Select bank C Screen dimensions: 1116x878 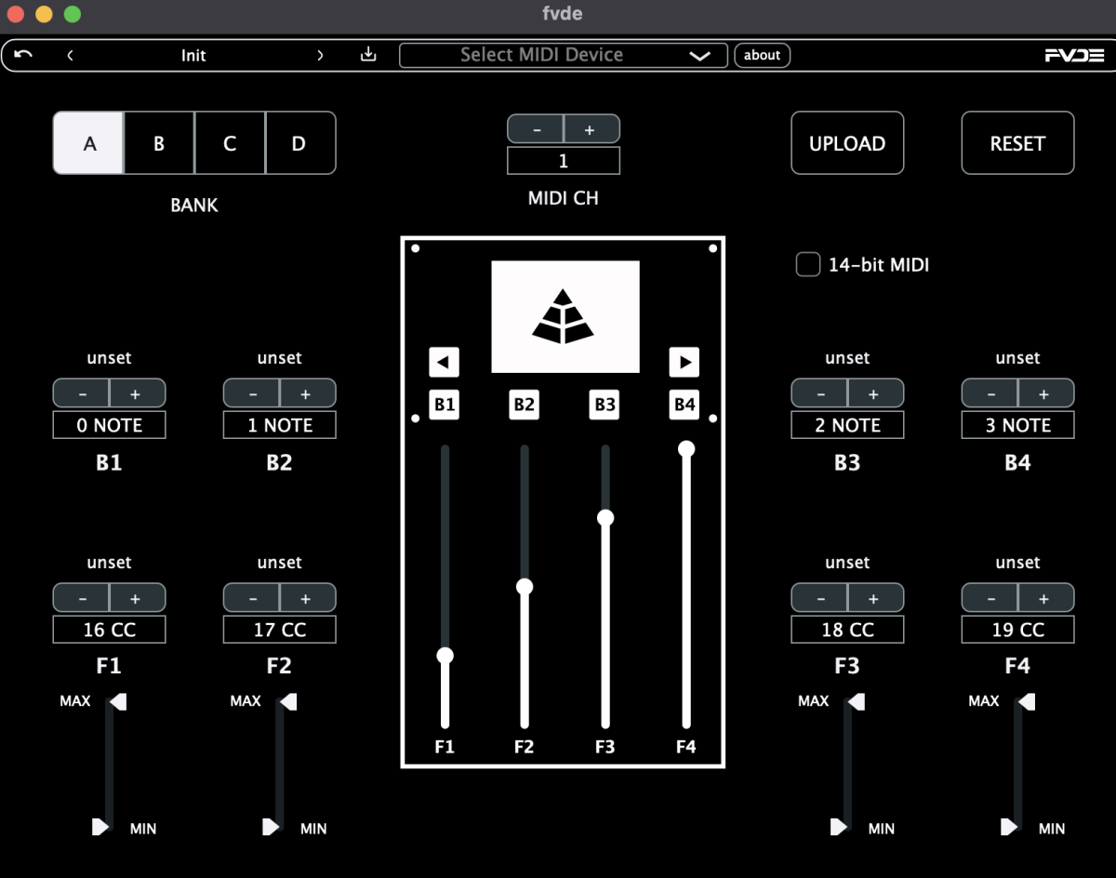click(x=230, y=143)
